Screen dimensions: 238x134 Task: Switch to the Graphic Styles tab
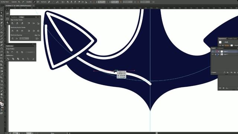[232, 39]
